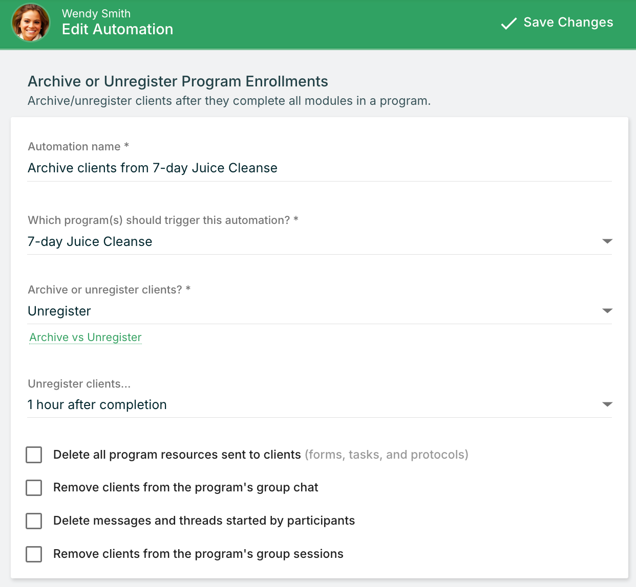Click the Wendy Smith name in header
This screenshot has height=587, width=636.
click(96, 14)
